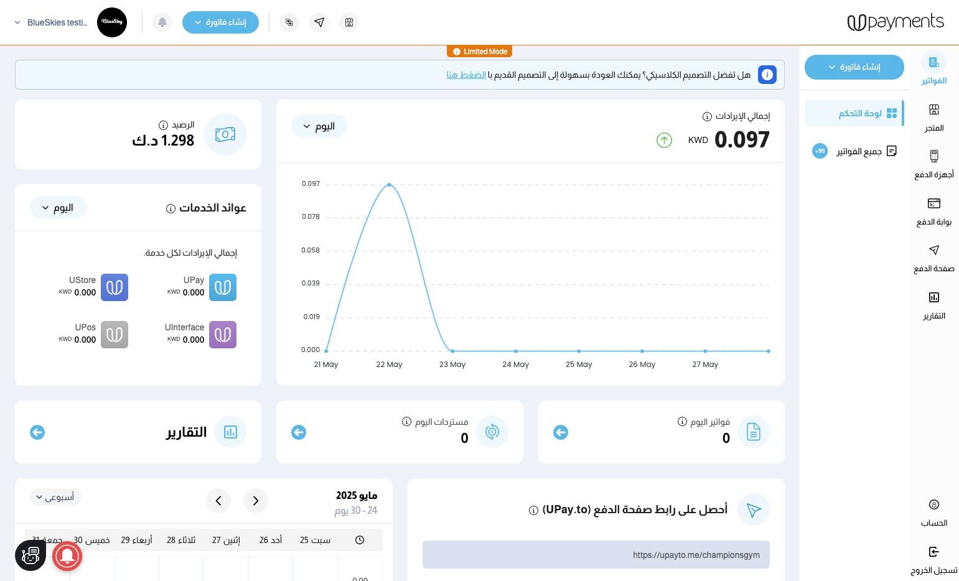Click the paper plane icon in top bar
This screenshot has width=959, height=581.
319,22
